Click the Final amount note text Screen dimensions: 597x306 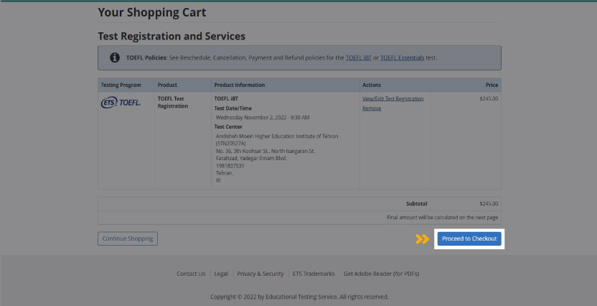[x=443, y=218]
